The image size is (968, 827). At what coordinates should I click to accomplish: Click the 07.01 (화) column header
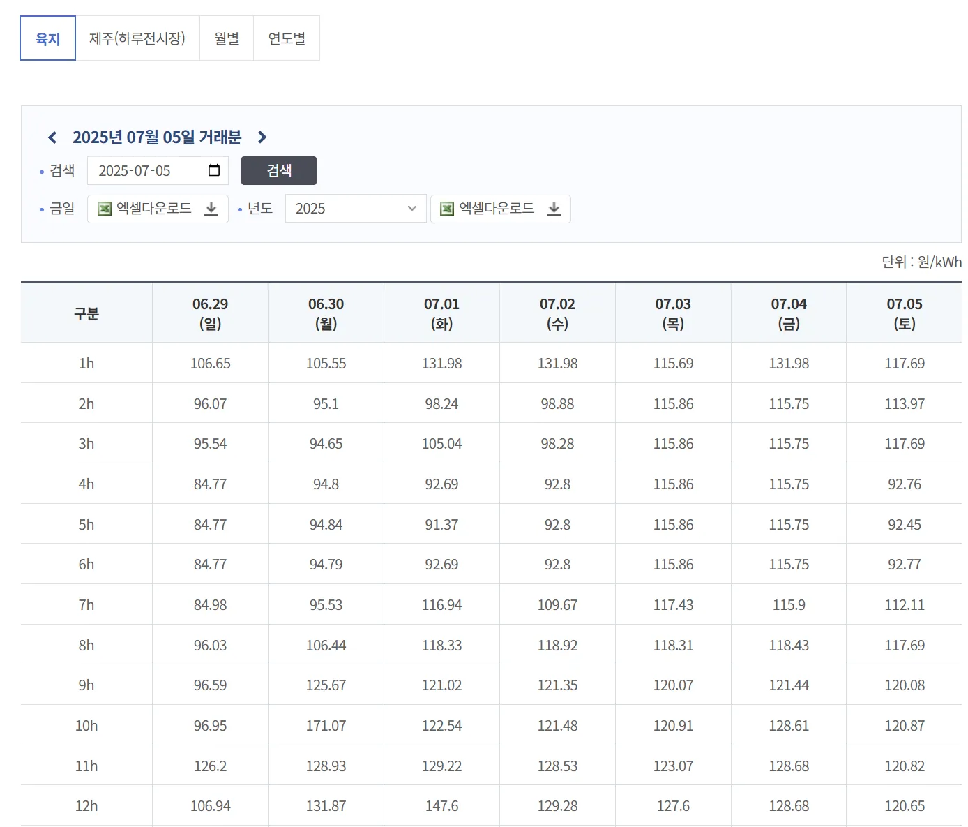(441, 313)
